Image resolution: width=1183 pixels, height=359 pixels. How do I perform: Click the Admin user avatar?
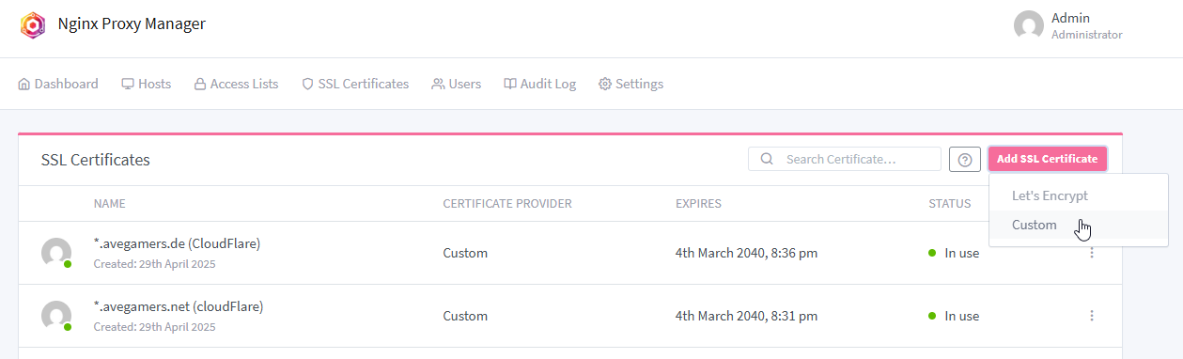click(1029, 25)
